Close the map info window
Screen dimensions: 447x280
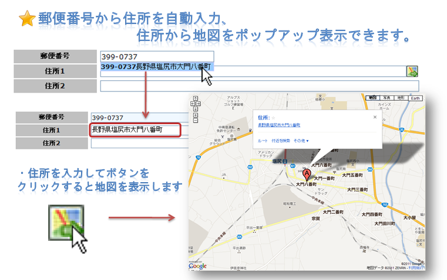(x=375, y=117)
